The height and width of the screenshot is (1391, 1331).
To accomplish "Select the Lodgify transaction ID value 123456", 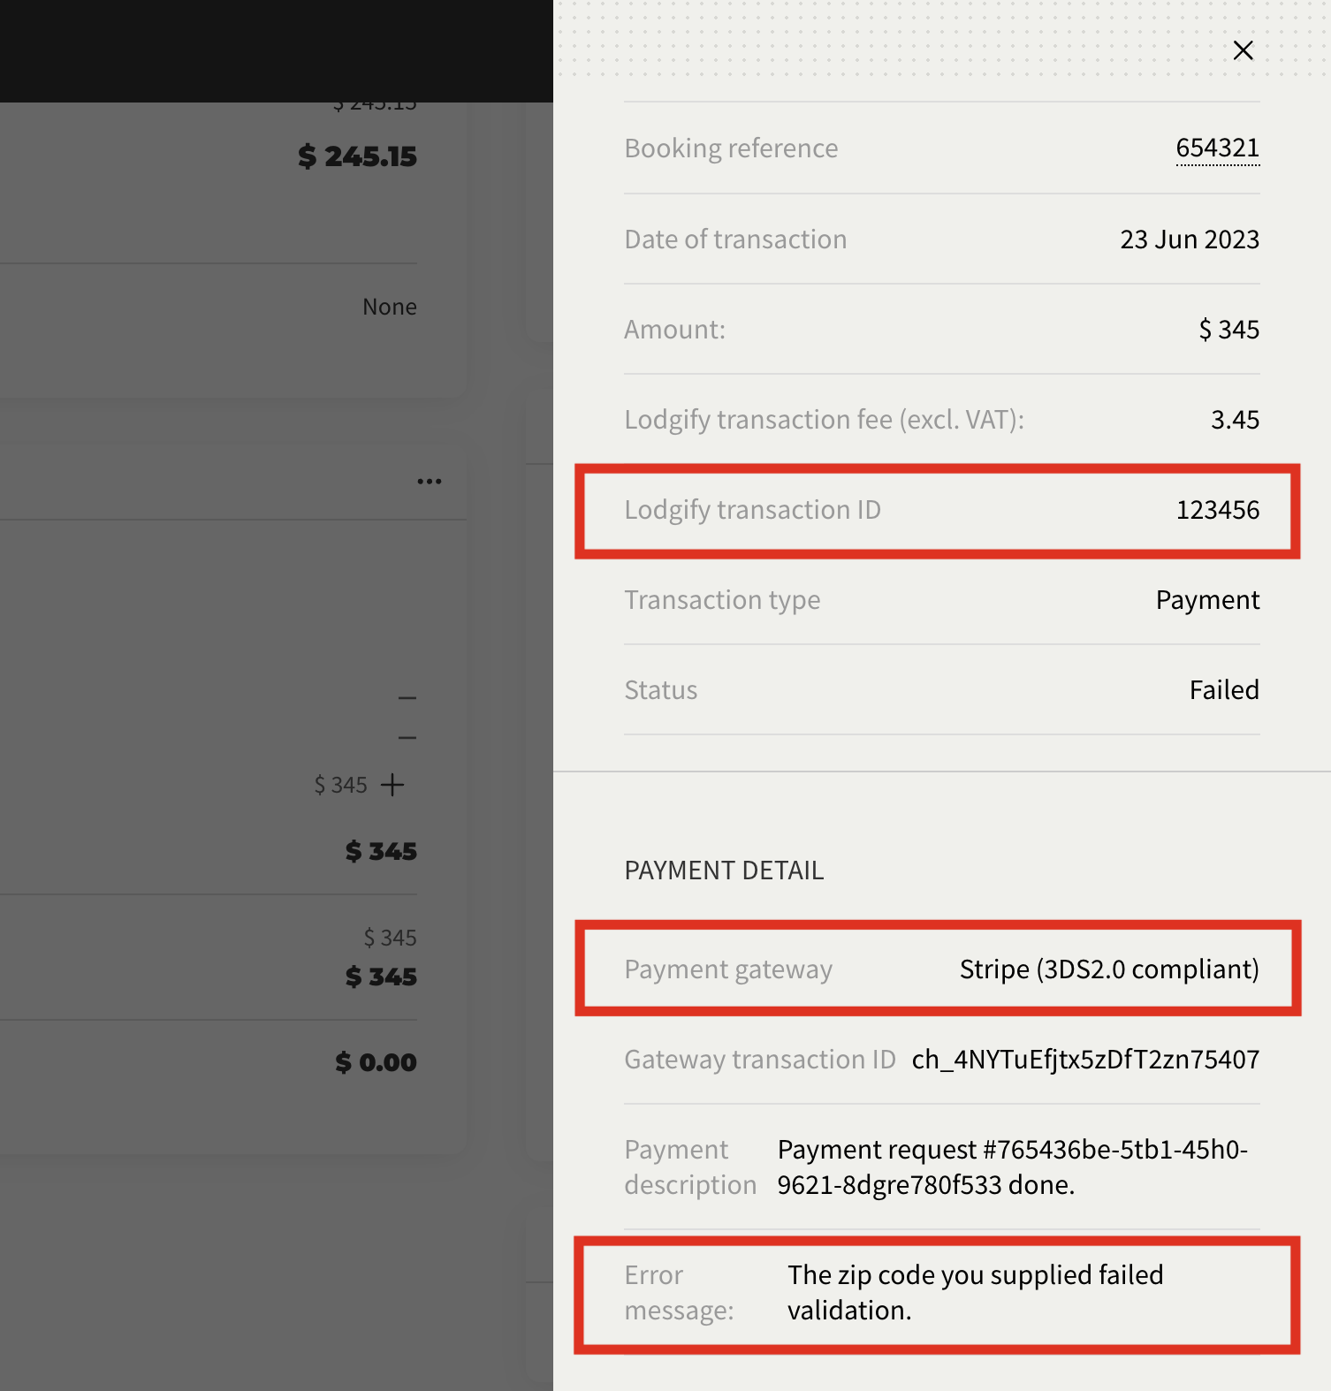I will [x=1218, y=510].
